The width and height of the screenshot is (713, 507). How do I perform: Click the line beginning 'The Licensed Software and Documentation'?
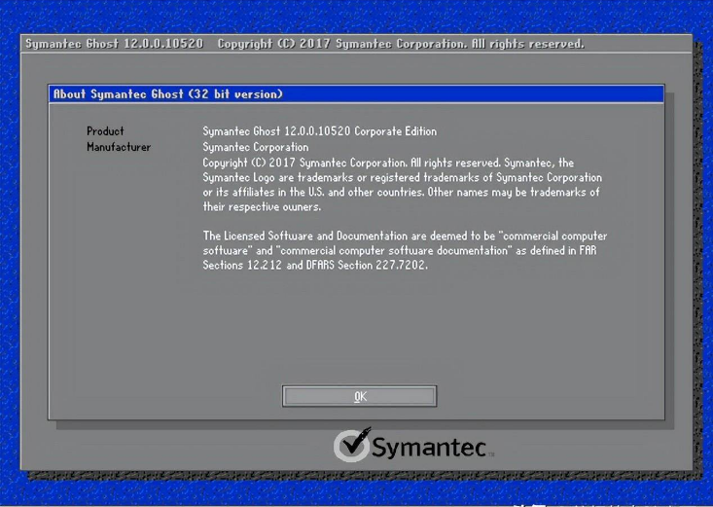405,235
